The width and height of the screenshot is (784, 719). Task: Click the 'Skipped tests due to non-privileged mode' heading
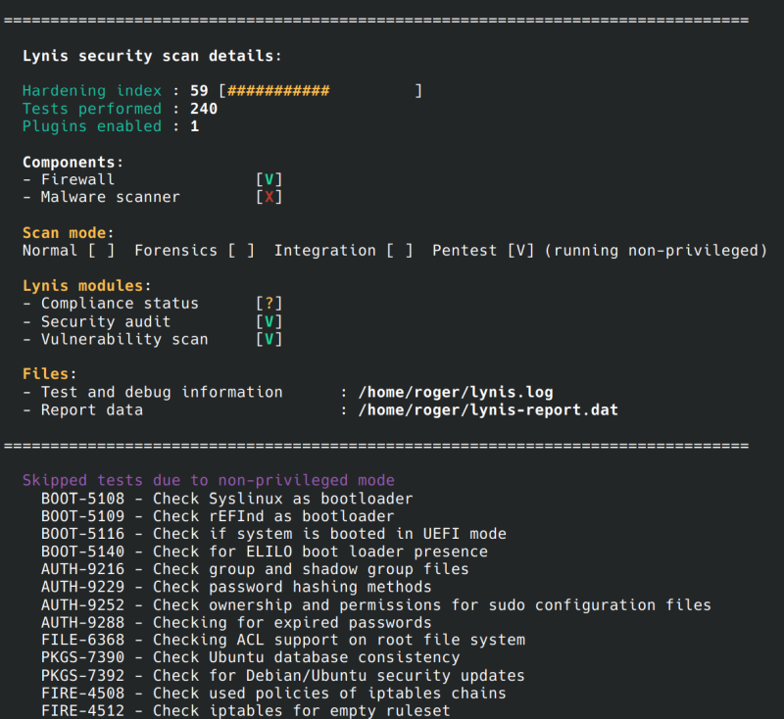pos(208,480)
